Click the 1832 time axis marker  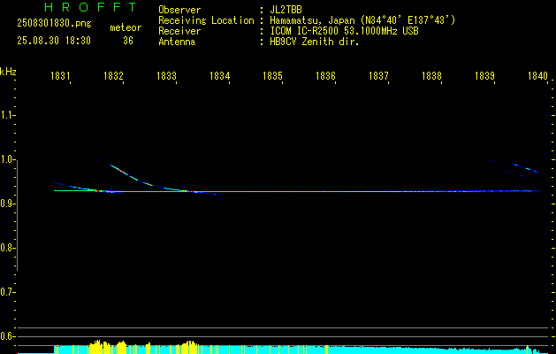click(x=113, y=76)
